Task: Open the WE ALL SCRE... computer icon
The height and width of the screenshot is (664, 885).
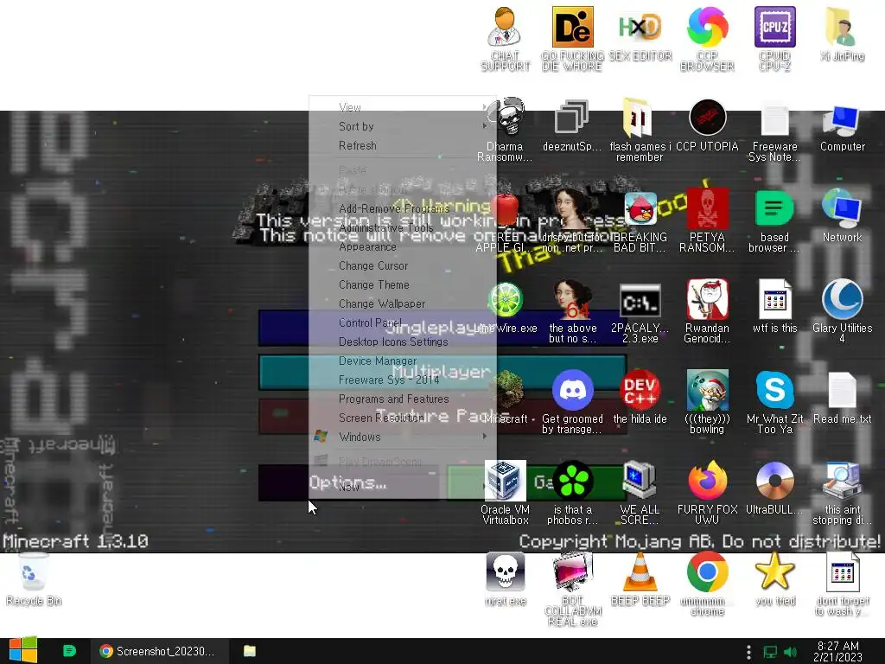Action: [640, 481]
